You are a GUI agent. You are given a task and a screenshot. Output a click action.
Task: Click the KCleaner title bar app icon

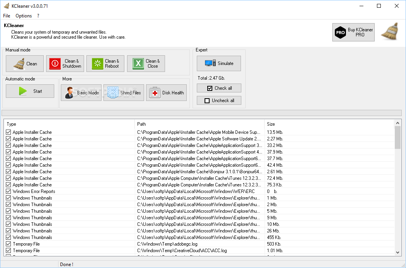point(7,6)
